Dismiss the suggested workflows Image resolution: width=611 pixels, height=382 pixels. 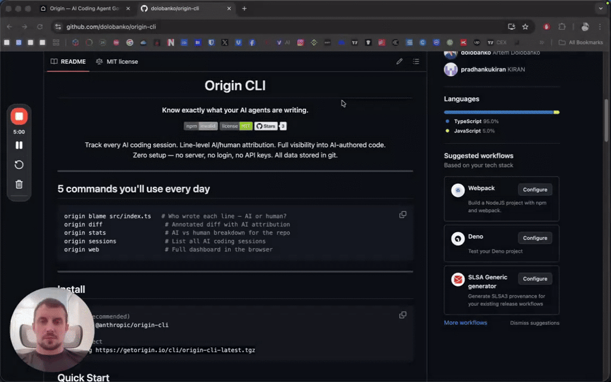click(535, 323)
